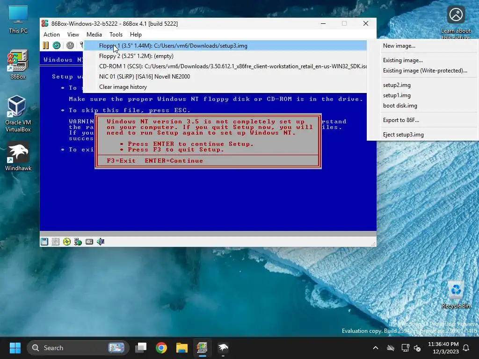
Task: Click the F3=Exit ENTER=Continue text in the dialog
Action: (x=155, y=161)
